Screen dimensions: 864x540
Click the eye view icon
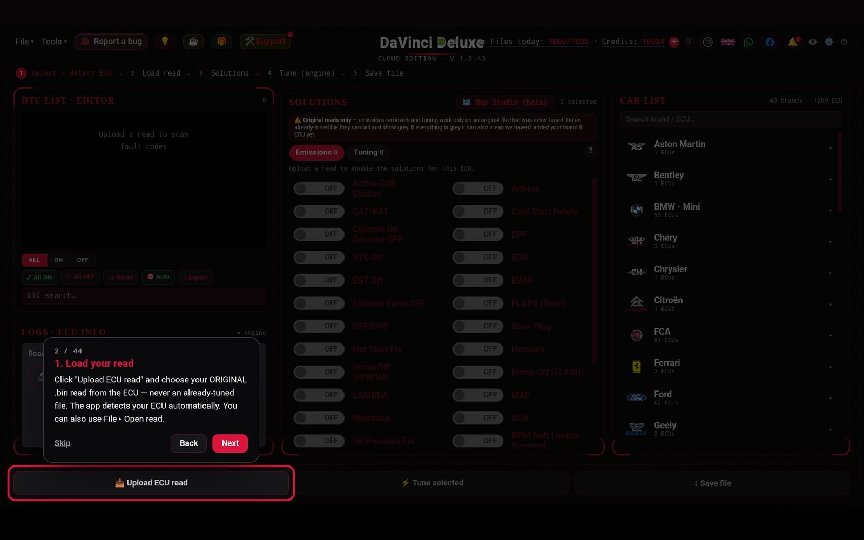point(813,42)
